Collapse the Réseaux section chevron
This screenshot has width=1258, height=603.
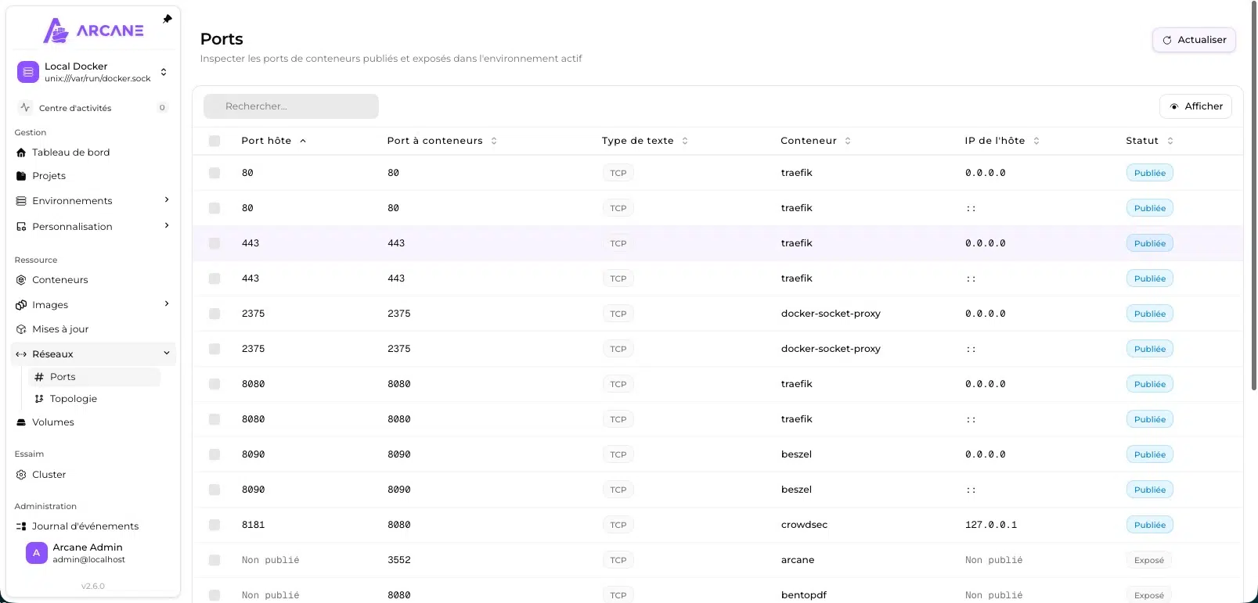pyautogui.click(x=167, y=354)
